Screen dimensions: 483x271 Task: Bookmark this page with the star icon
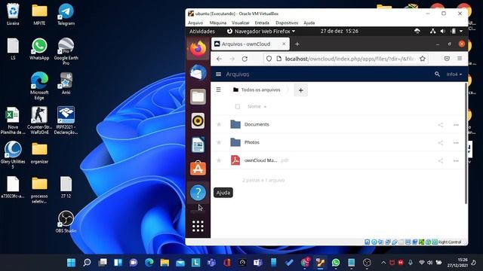423,59
